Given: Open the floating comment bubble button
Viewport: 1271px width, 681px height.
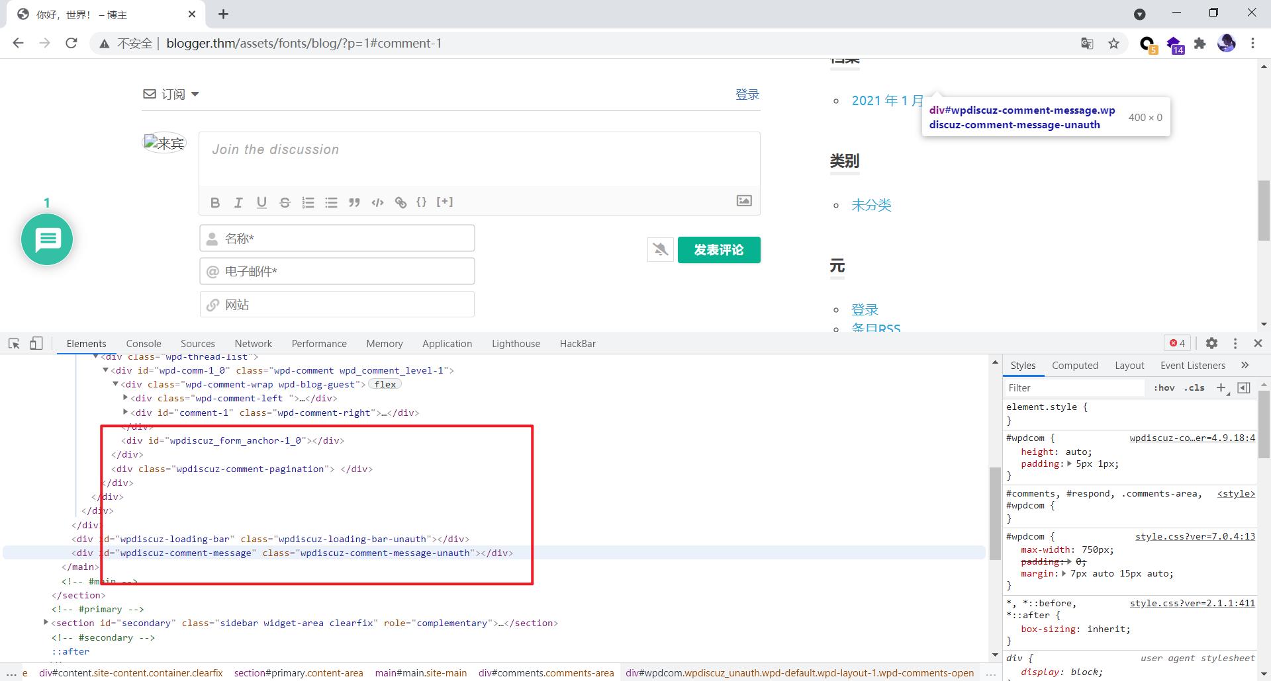Looking at the screenshot, I should (47, 239).
